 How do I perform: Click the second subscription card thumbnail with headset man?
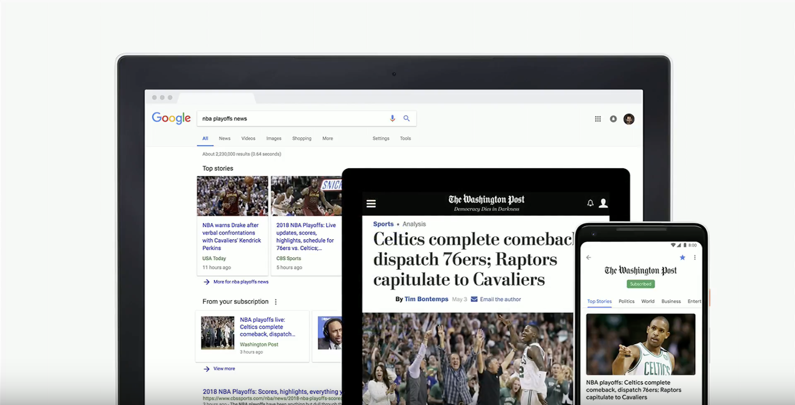pyautogui.click(x=330, y=332)
